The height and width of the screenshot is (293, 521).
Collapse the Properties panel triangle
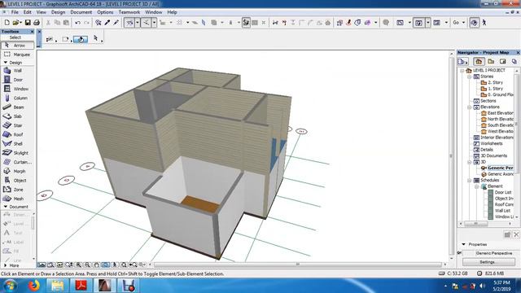click(x=464, y=244)
